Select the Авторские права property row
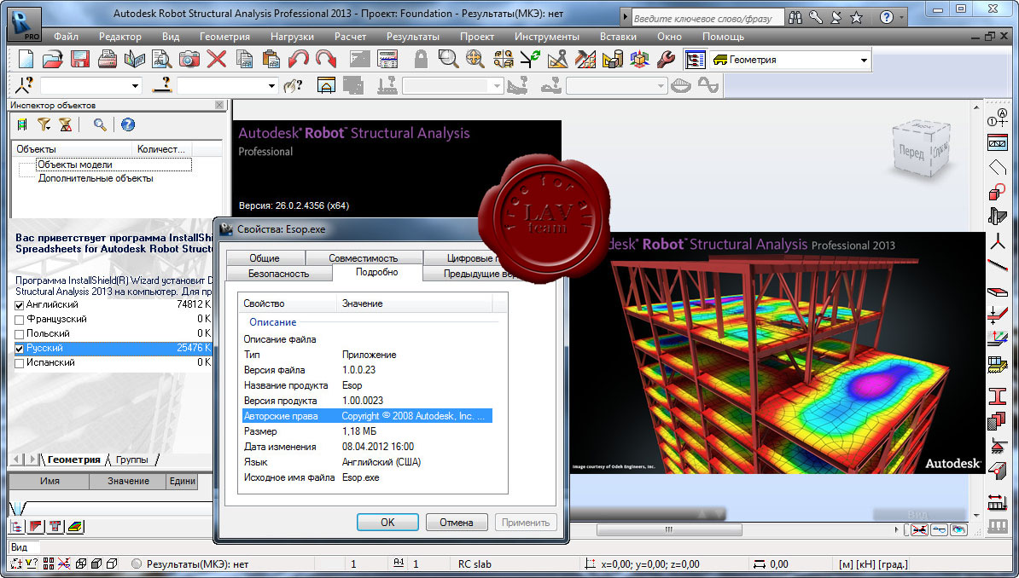Screen dimensions: 1019x578 [367, 416]
